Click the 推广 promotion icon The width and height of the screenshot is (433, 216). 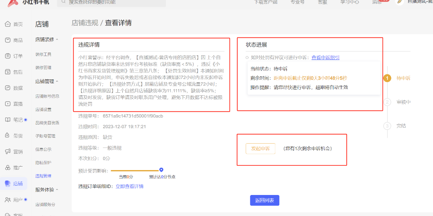[8, 167]
